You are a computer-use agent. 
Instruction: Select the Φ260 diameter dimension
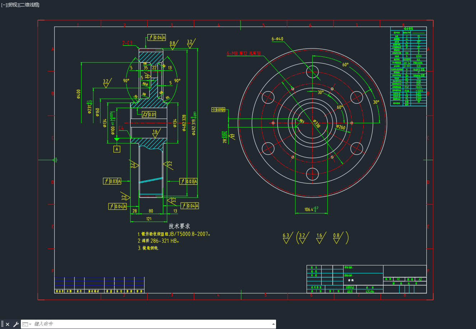pyautogui.click(x=341, y=127)
